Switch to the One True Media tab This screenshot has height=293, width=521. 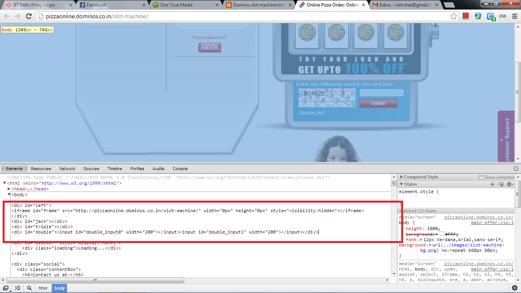click(184, 5)
